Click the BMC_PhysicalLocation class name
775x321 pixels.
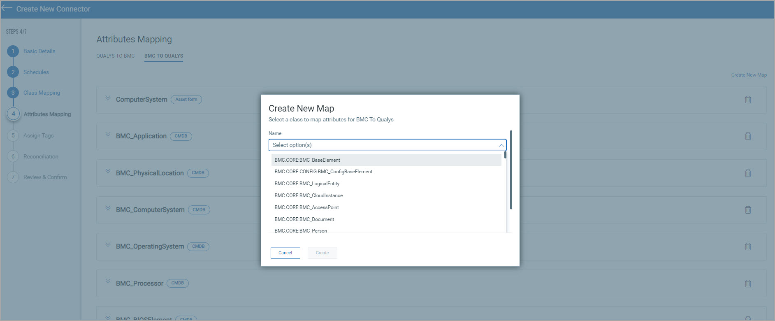pos(150,173)
